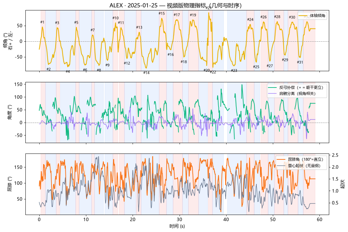Click the 时间 (s) x-axis label

click(177, 226)
